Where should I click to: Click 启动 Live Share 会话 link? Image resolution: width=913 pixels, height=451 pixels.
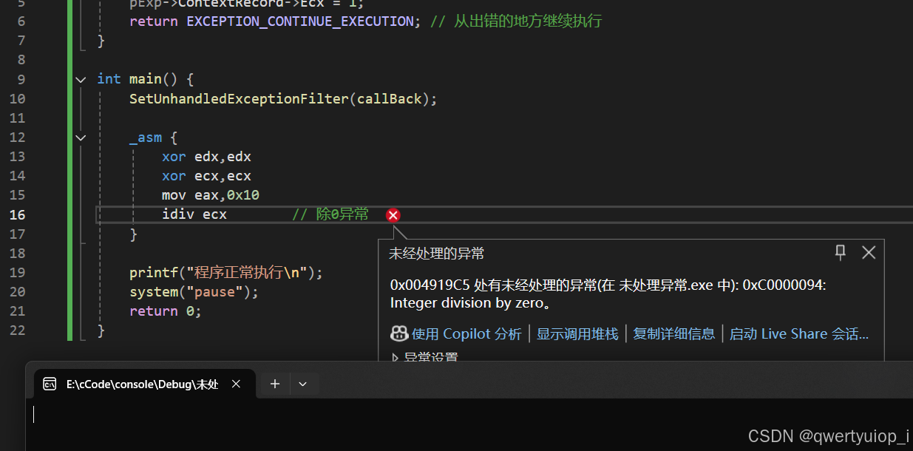pos(799,334)
